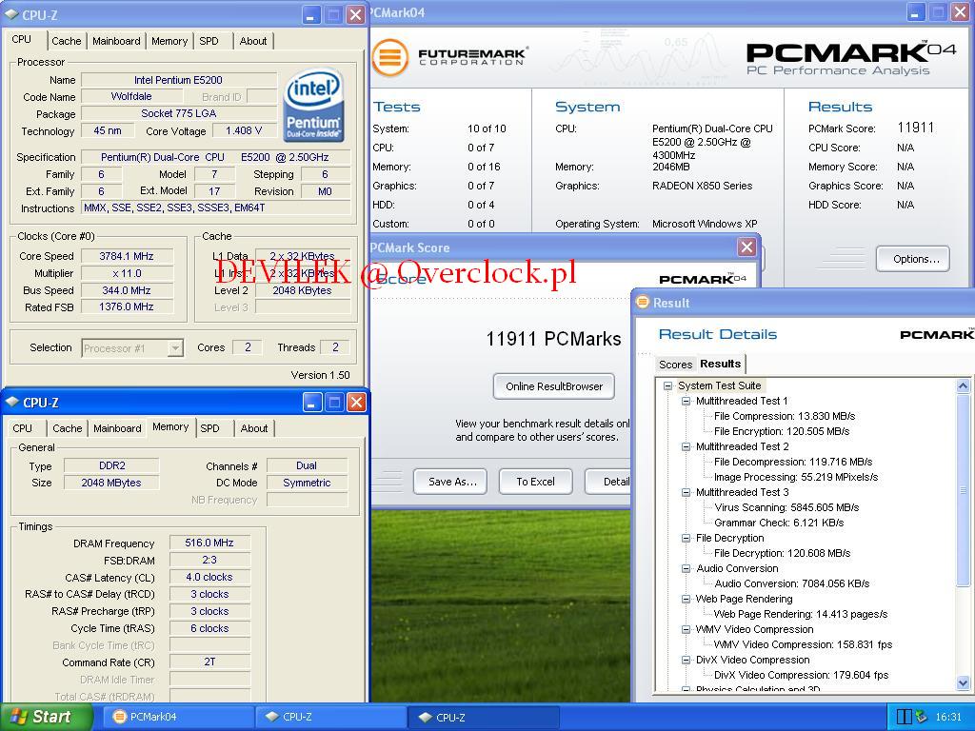Collapse Multithreaded Test 2 node
The width and height of the screenshot is (975, 731).
coord(686,447)
